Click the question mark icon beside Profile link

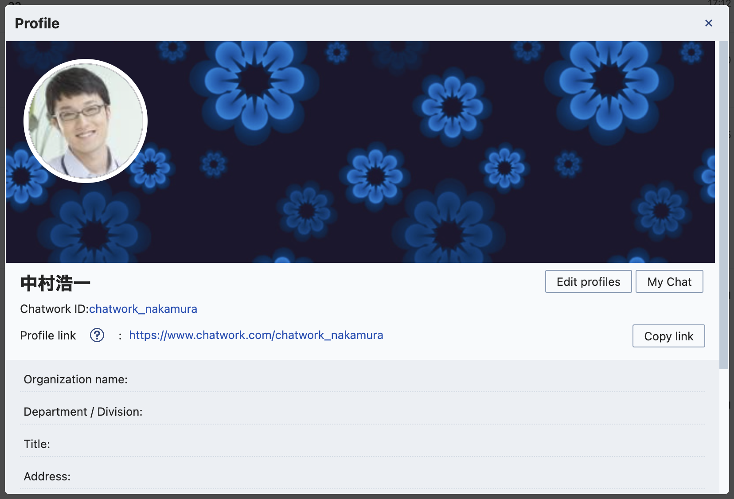pos(97,335)
